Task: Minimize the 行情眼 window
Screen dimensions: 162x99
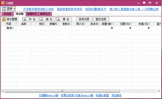Action: [138, 3]
